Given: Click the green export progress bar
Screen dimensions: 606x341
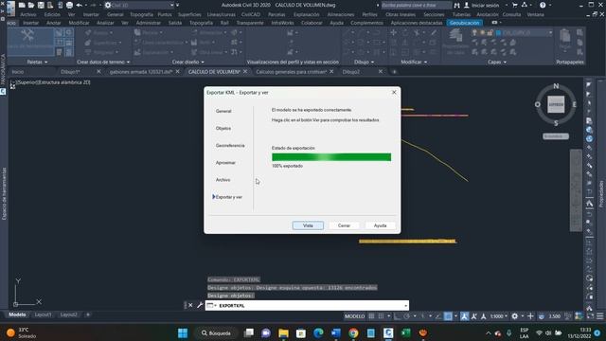Looking at the screenshot, I should 331,157.
